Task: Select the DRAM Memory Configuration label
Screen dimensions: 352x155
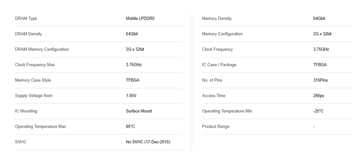Action: (x=42, y=49)
